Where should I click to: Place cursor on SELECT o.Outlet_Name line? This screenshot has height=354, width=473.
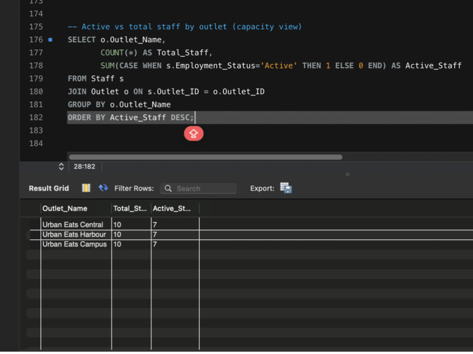click(116, 40)
